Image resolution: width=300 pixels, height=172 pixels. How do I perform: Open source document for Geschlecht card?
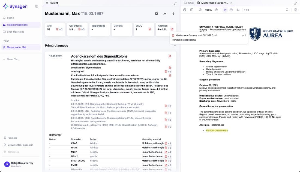tap(79, 29)
